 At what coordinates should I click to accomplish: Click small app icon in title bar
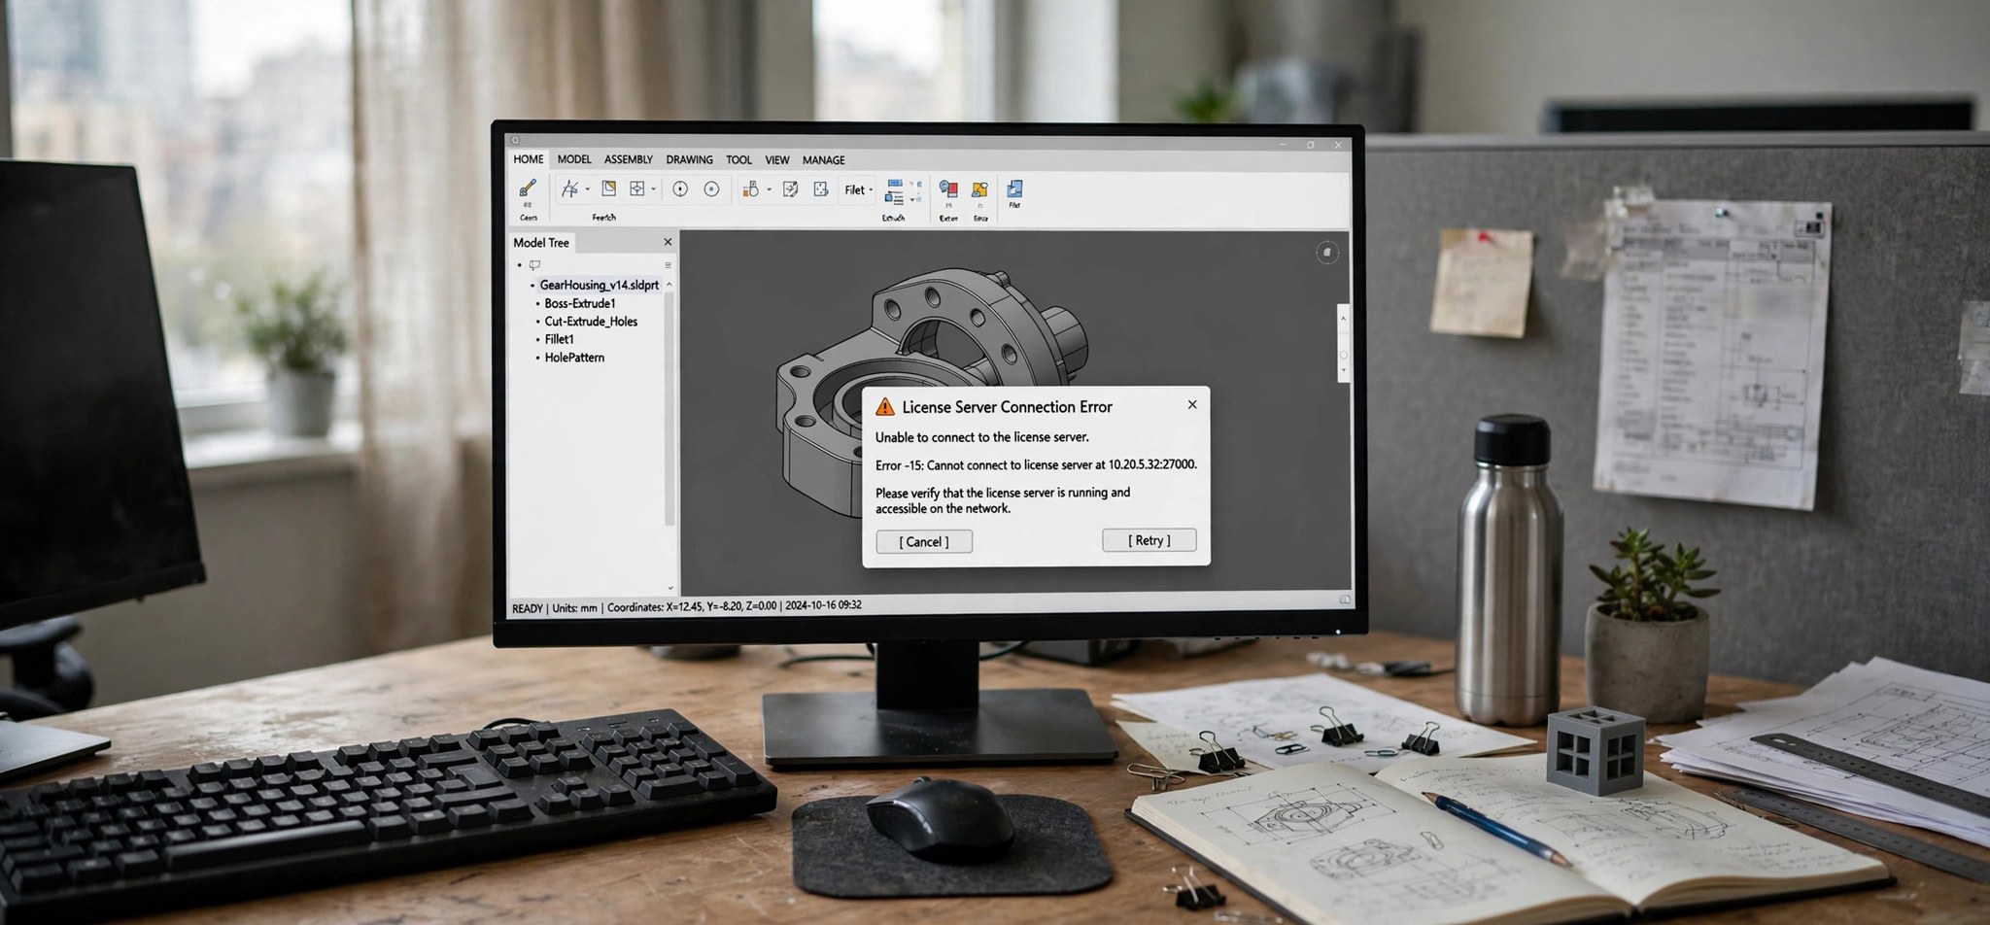516,140
